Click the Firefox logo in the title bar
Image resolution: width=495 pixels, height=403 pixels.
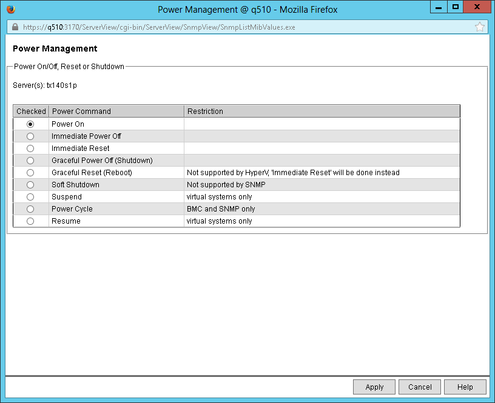11,8
